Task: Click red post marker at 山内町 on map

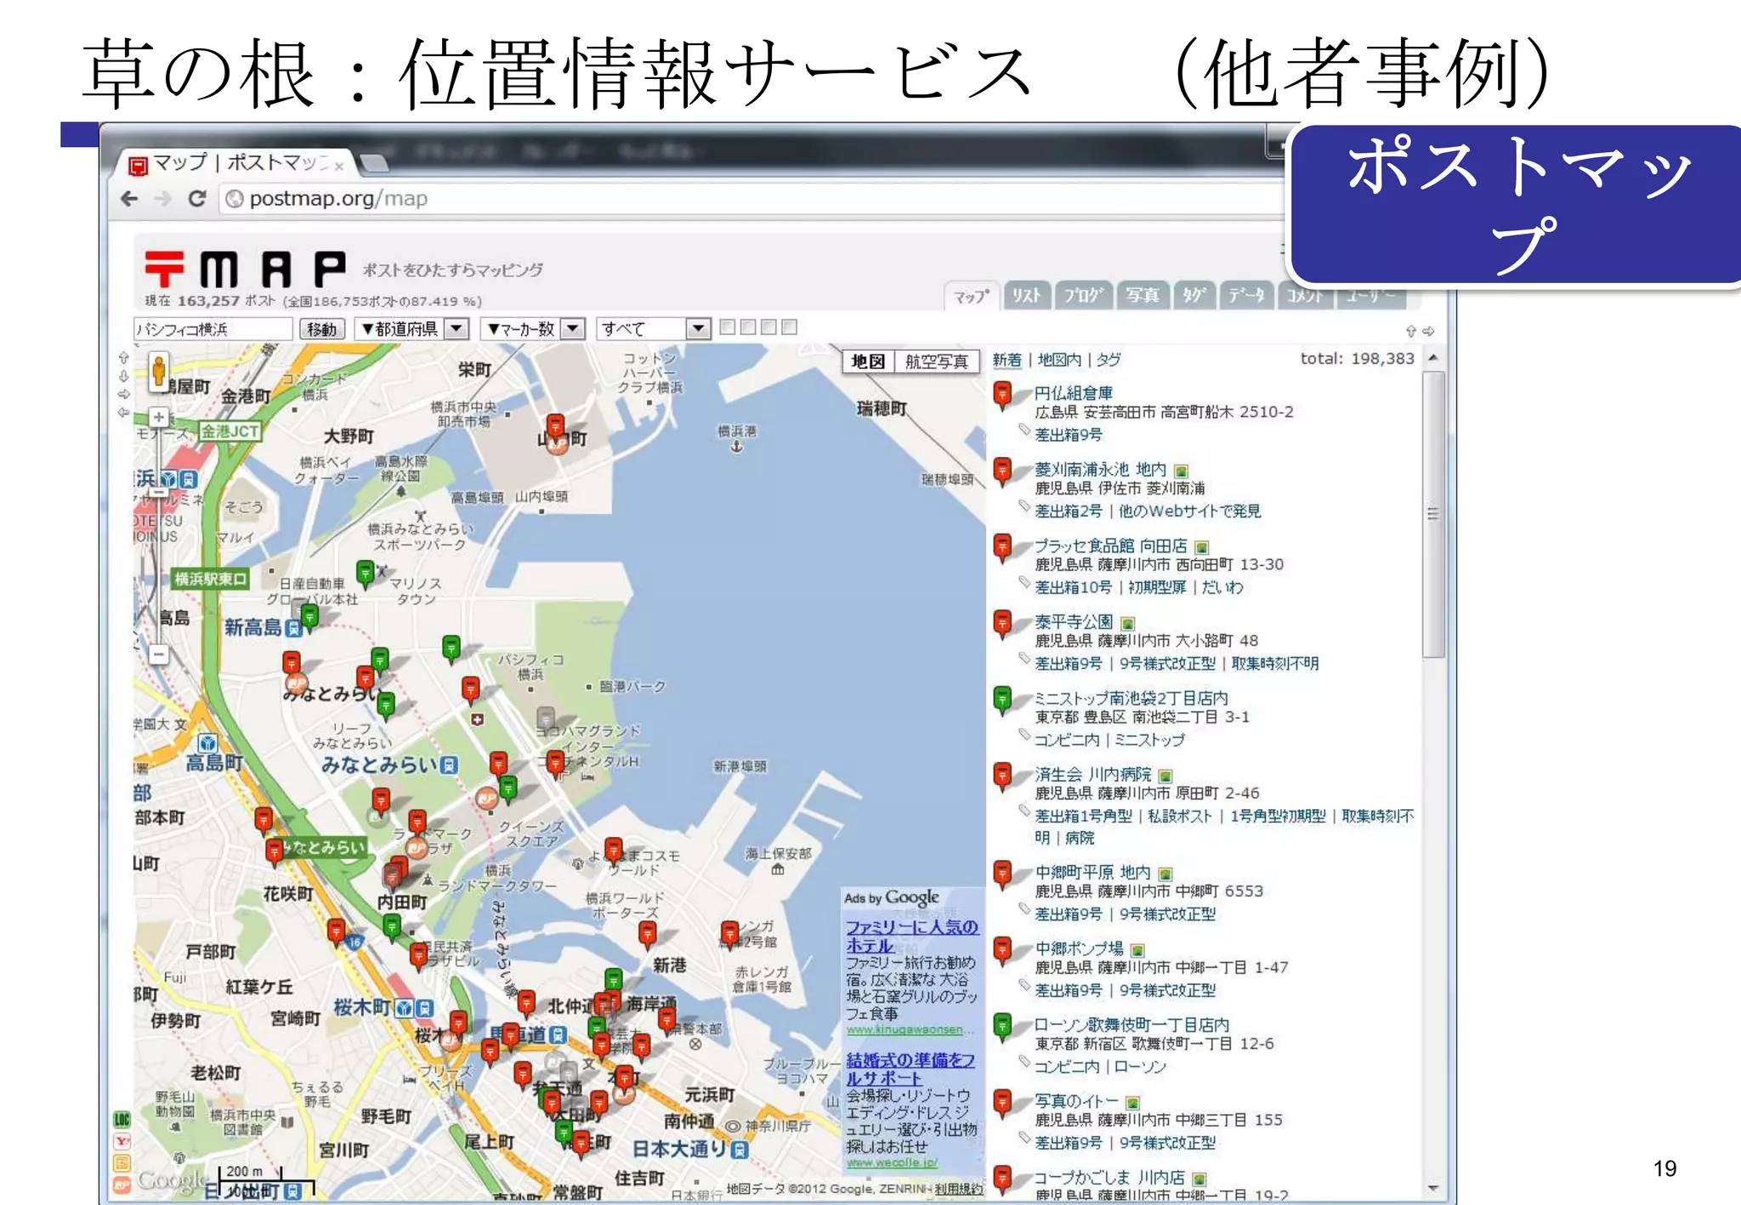Action: pos(555,427)
